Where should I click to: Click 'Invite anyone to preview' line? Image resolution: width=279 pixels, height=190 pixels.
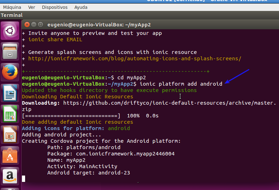pos(95,33)
